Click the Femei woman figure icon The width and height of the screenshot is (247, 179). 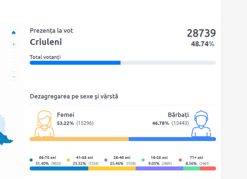pos(44,123)
